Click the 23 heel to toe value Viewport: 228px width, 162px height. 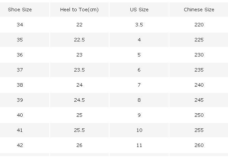[x=79, y=55]
